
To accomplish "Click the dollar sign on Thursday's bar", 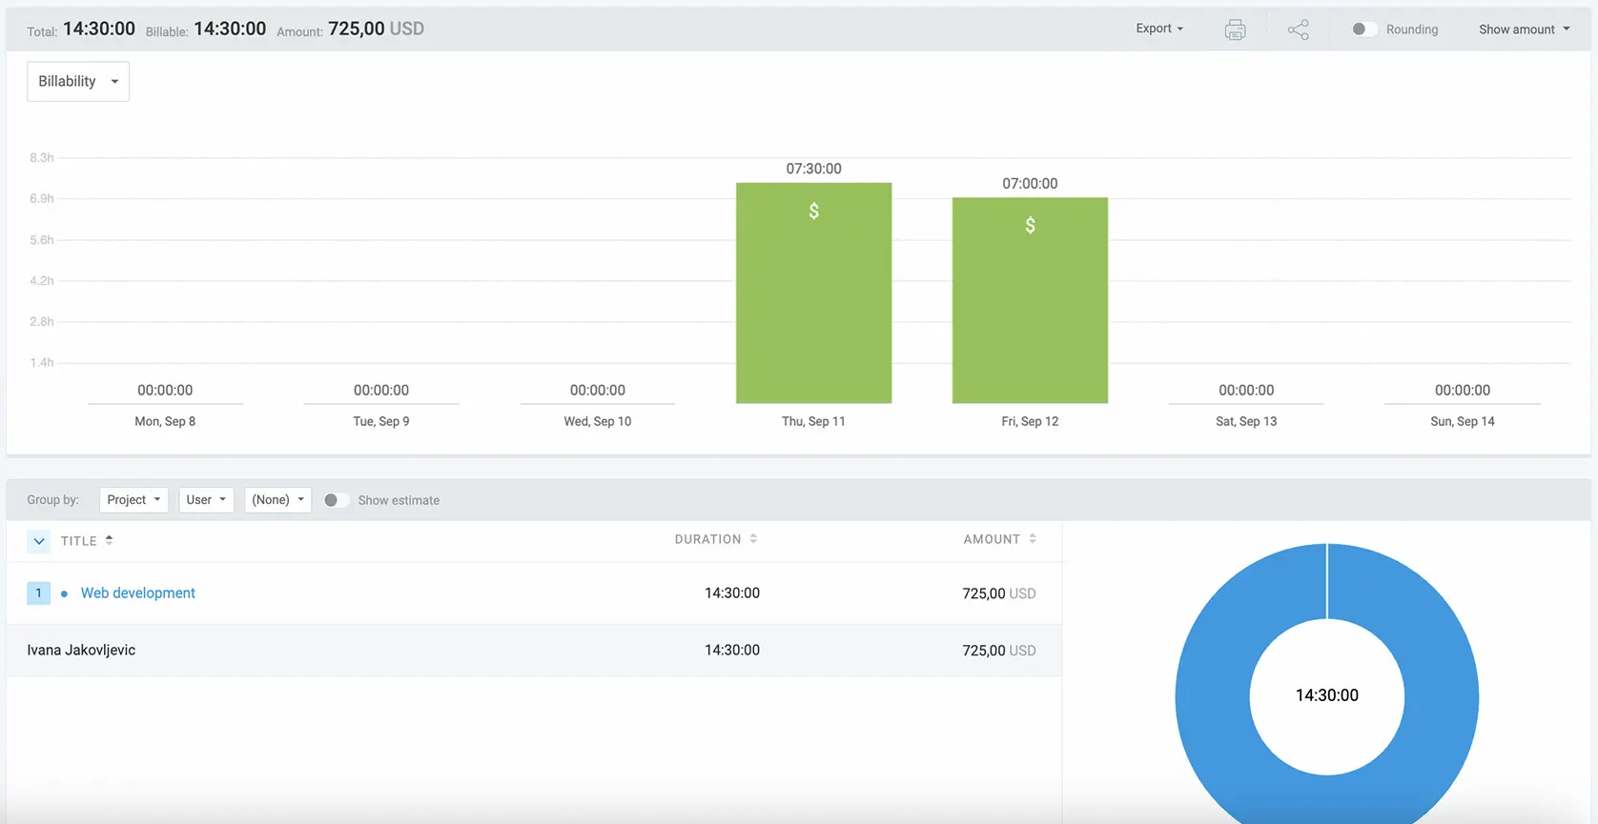I will pos(813,211).
